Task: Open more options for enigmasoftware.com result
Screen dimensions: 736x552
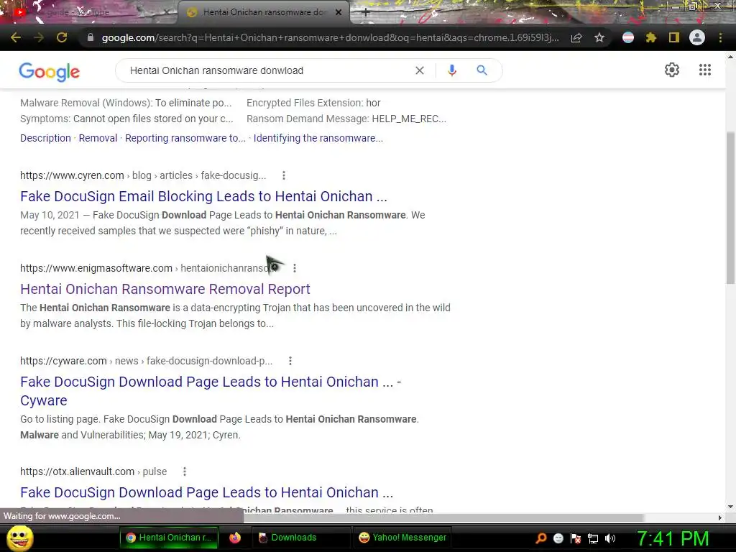Action: pos(294,268)
